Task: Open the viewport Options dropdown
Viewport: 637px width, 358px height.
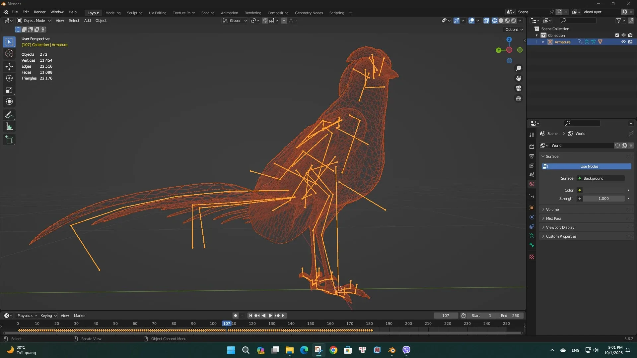Action: [x=514, y=30]
